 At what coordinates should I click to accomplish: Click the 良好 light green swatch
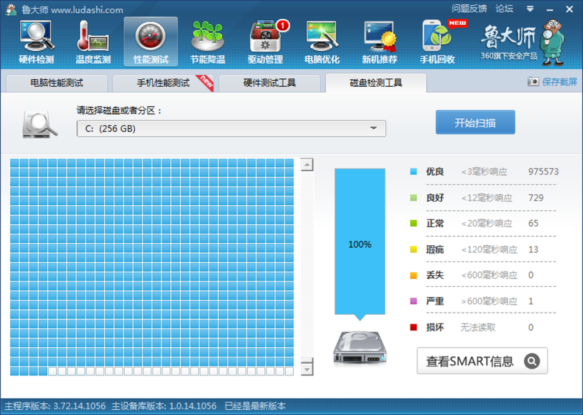point(413,198)
